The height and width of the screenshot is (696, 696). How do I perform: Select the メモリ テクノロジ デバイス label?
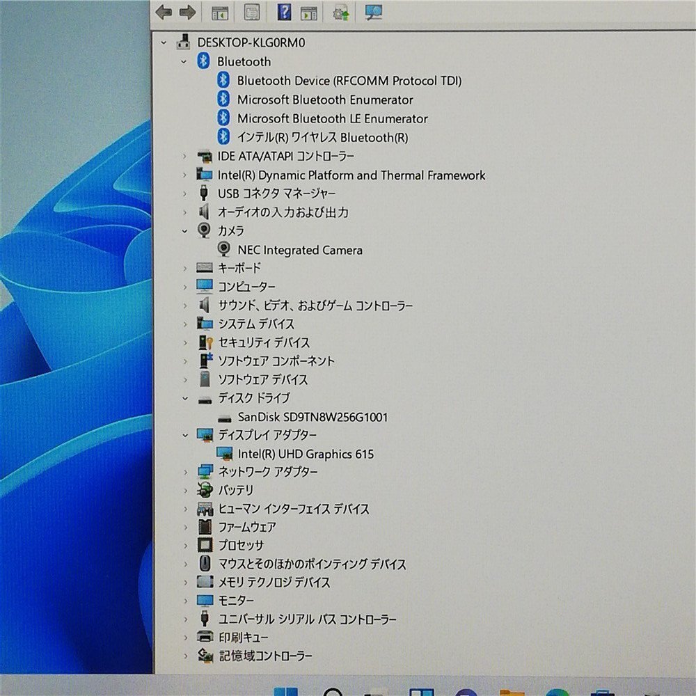pyautogui.click(x=274, y=583)
